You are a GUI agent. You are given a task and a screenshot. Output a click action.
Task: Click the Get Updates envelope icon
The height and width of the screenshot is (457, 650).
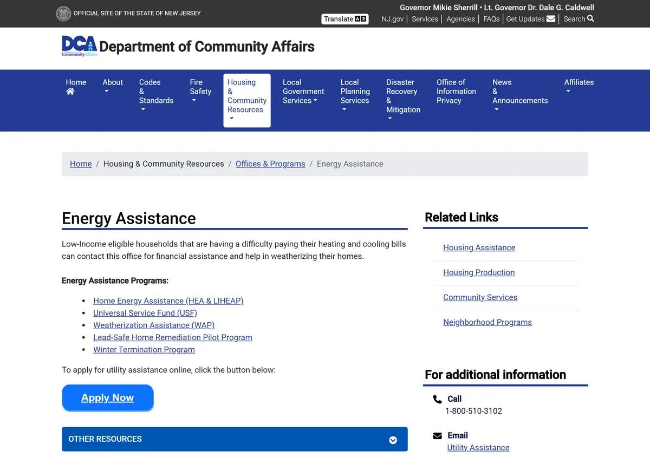551,19
